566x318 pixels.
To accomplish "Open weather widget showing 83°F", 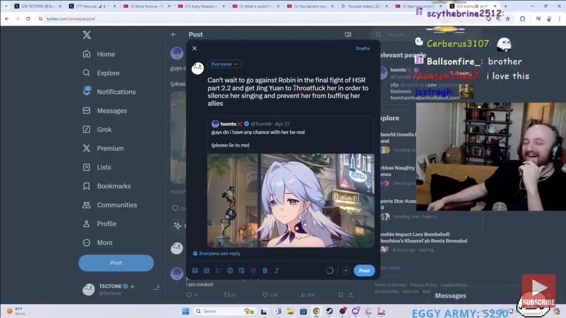I will tap(16, 311).
